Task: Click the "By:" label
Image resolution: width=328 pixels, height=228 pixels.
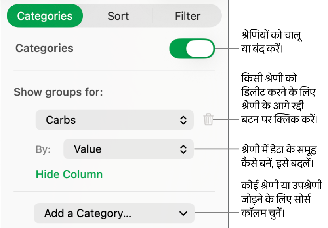Action: click(x=43, y=150)
